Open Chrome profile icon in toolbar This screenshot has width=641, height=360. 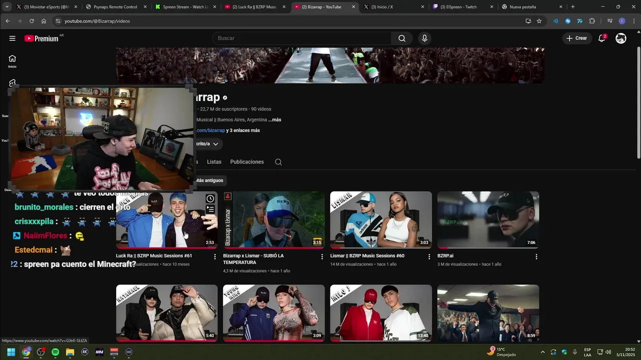pos(621,21)
